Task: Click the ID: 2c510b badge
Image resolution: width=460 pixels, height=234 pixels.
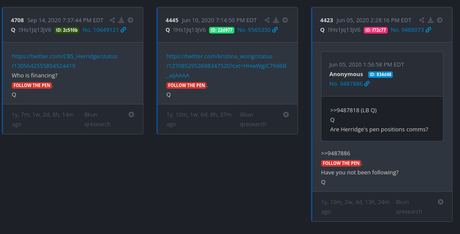Action: 67,30
